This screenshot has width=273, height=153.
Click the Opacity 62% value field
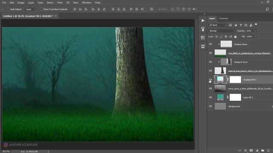pos(249,31)
